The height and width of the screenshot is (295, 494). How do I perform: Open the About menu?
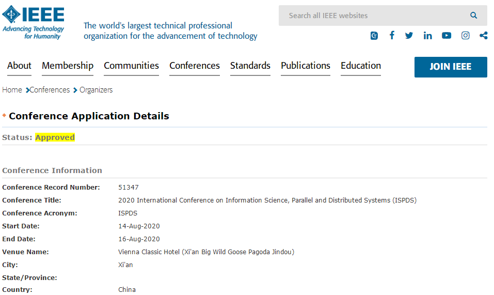(19, 66)
